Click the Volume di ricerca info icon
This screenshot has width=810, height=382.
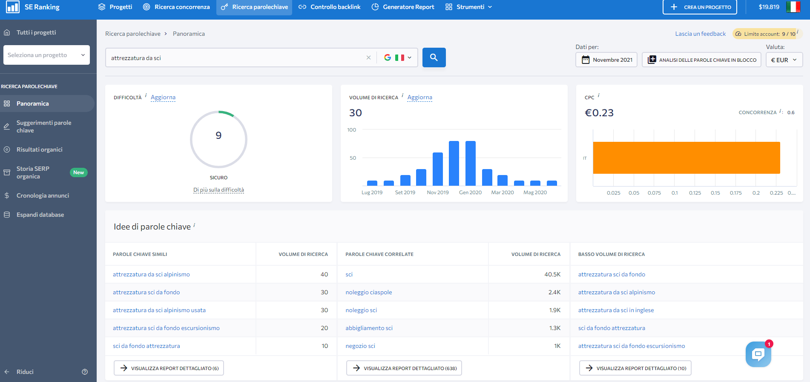[x=402, y=95]
